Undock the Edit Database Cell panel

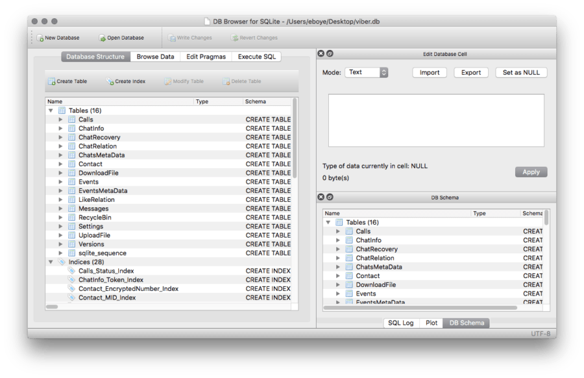pyautogui.click(x=330, y=53)
